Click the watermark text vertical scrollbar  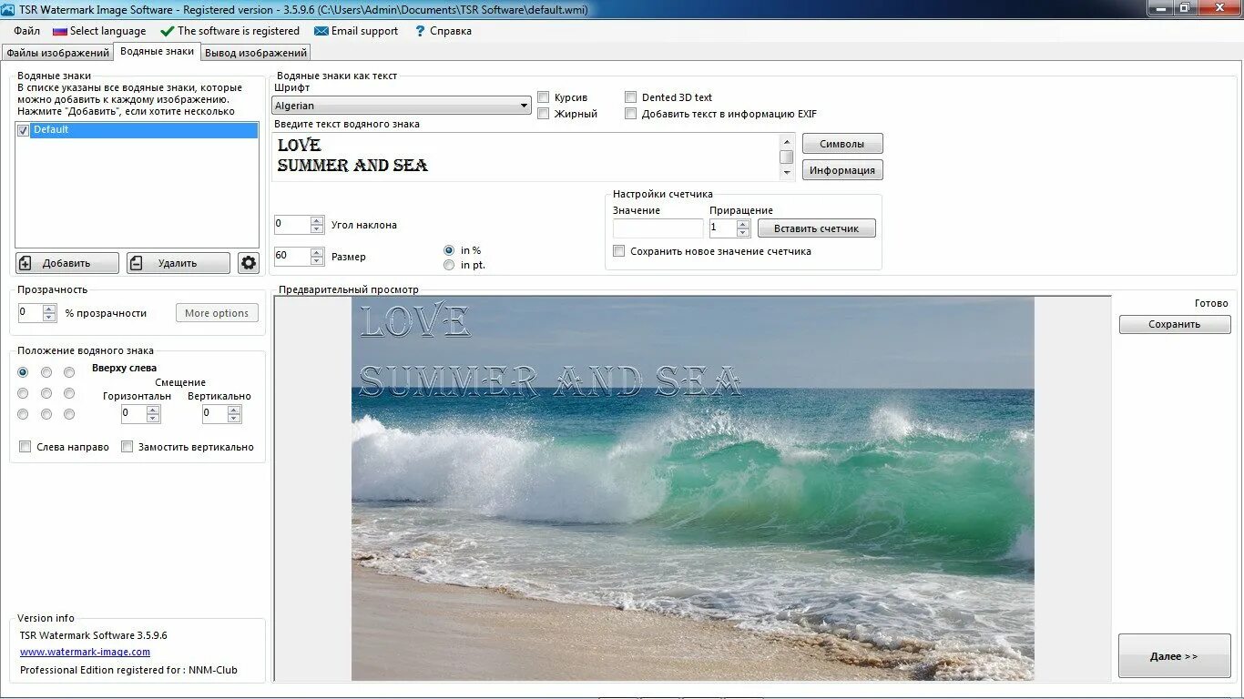(787, 157)
